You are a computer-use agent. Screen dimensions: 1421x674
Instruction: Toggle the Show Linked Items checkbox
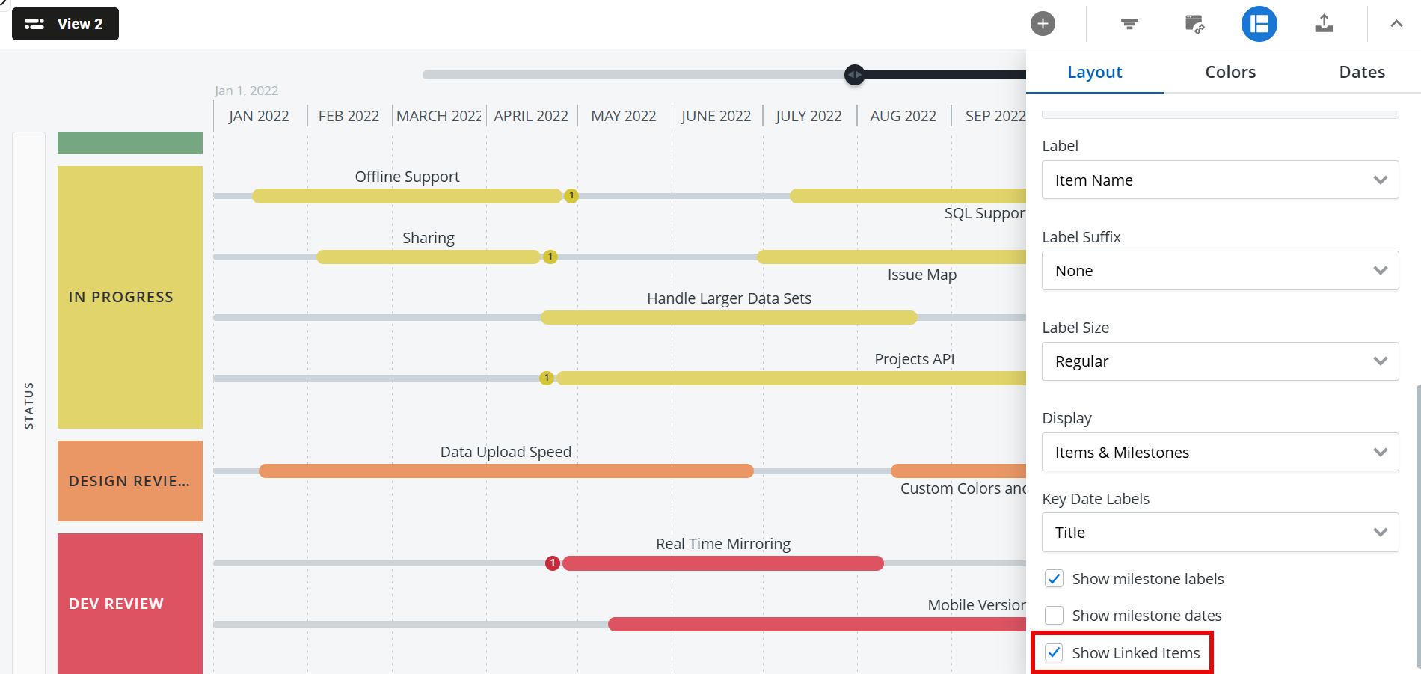coord(1055,653)
